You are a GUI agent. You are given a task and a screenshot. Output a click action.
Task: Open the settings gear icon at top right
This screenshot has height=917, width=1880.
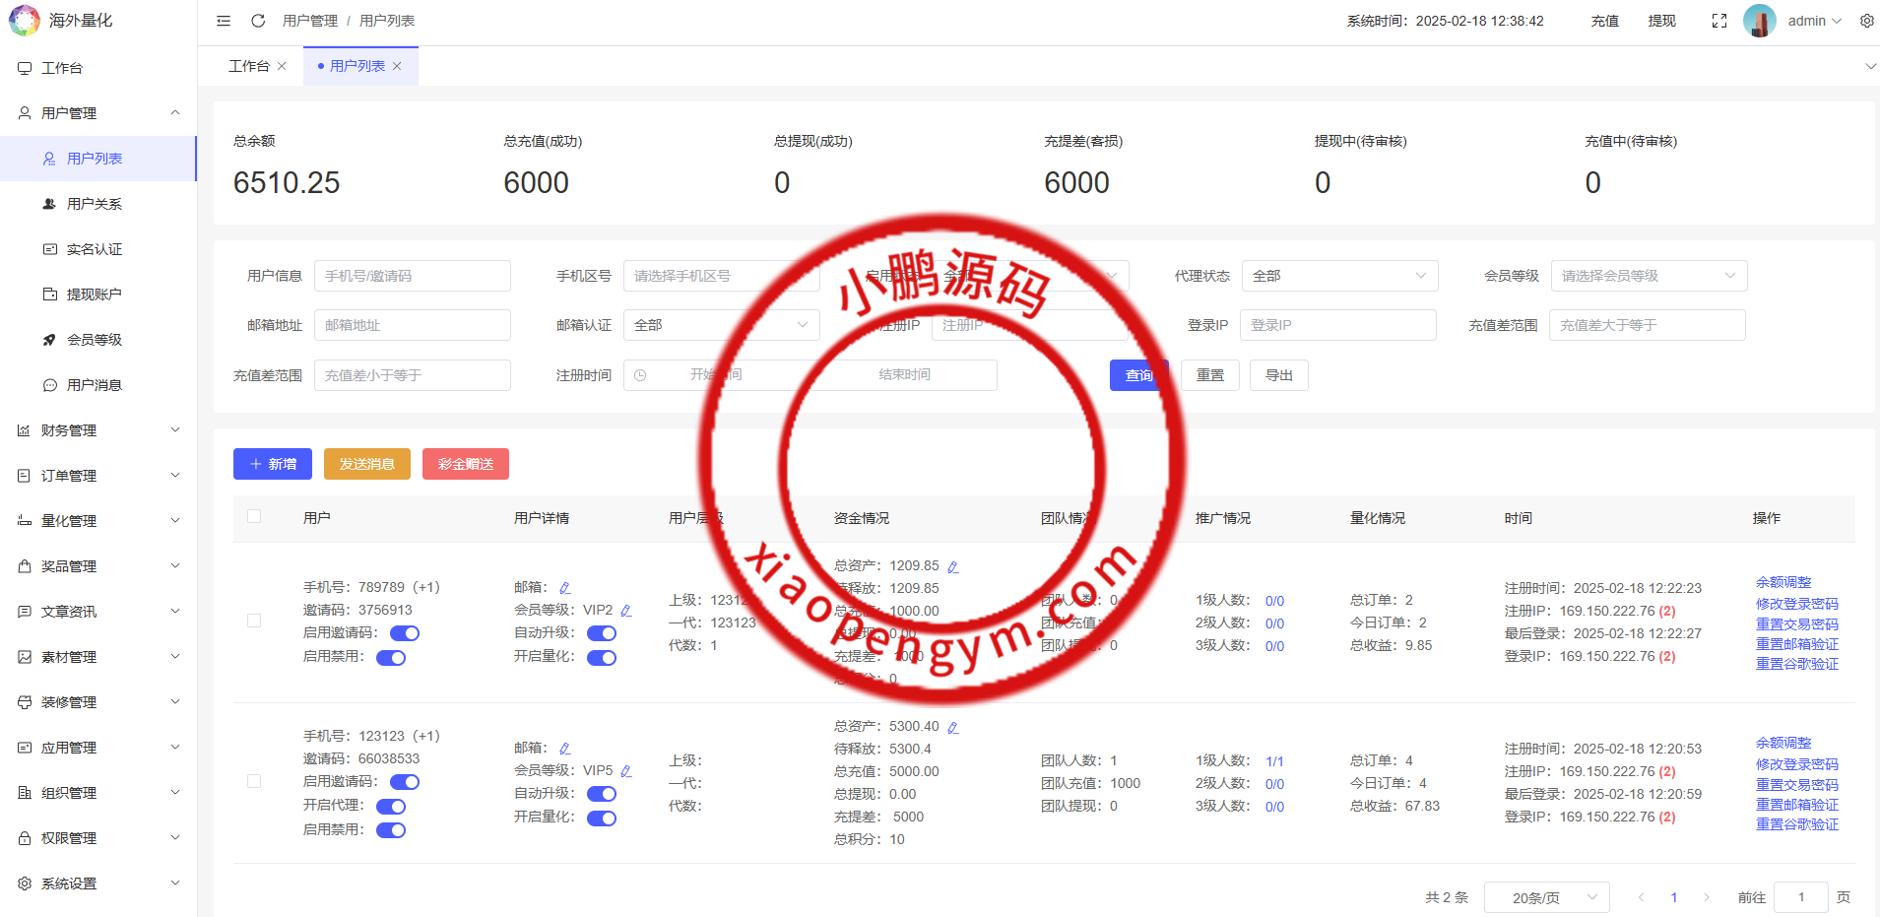[x=1866, y=21]
